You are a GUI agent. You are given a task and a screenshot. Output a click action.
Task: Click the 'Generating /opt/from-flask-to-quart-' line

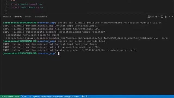point(33,35)
